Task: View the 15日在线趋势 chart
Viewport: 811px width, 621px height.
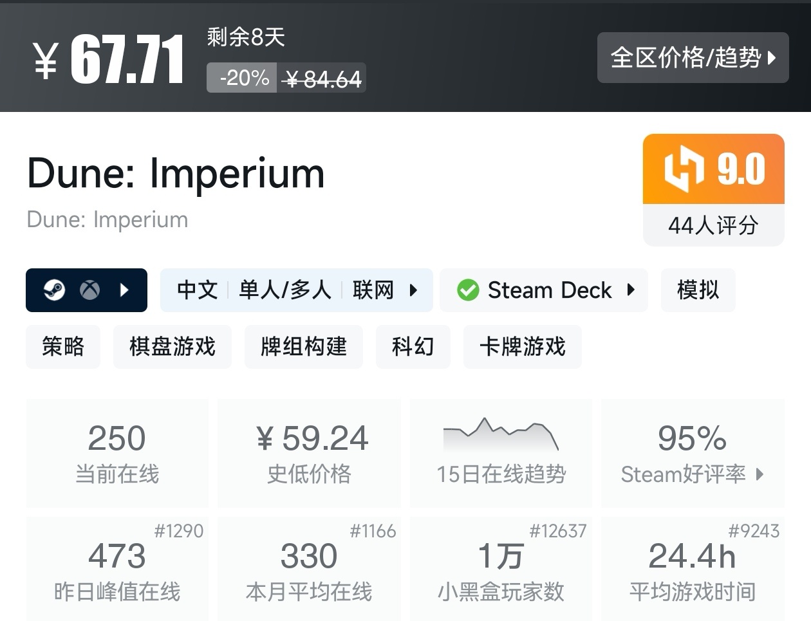Action: (501, 452)
